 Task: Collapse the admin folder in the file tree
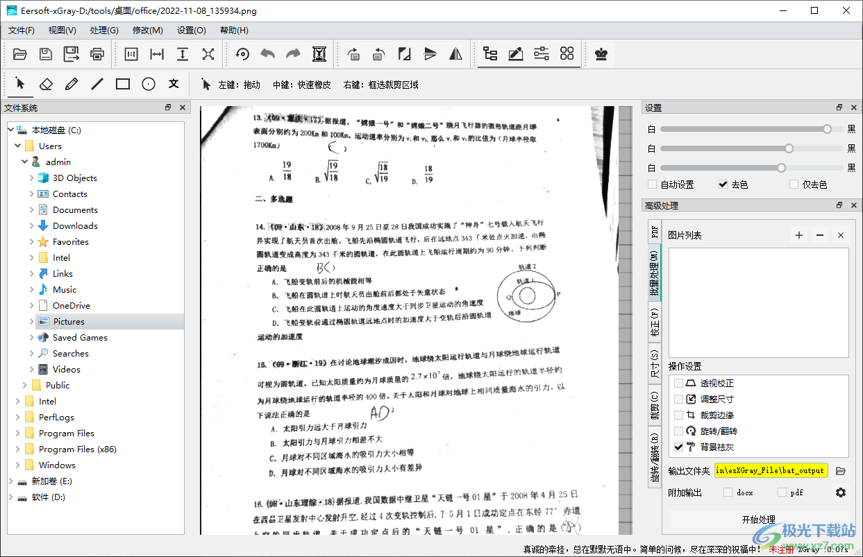tap(24, 161)
